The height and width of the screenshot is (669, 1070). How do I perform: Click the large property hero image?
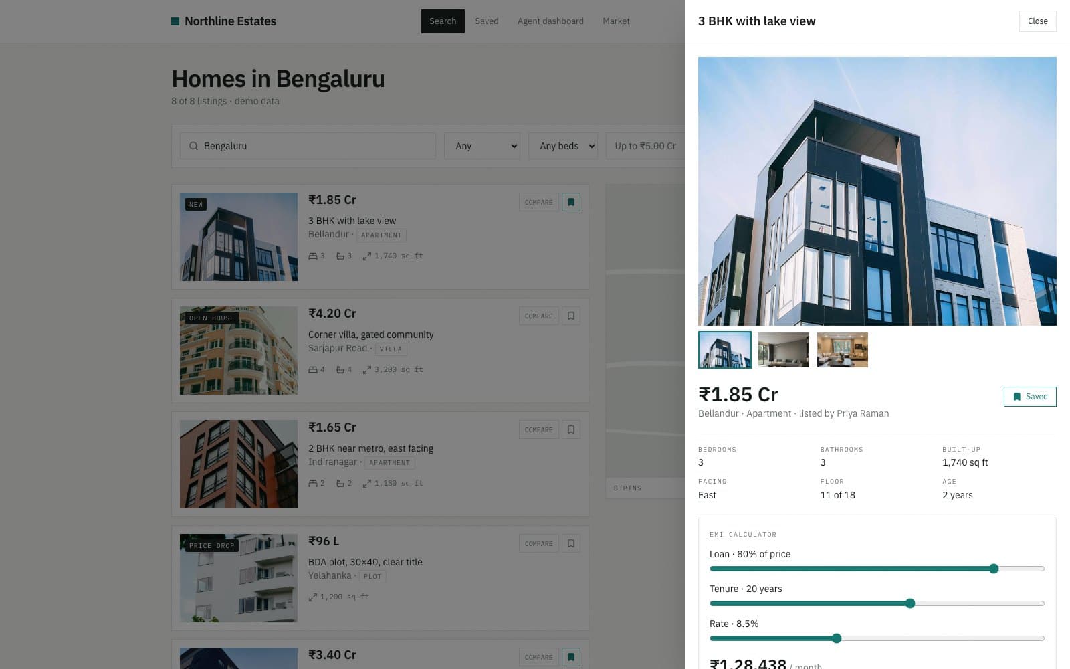877,191
